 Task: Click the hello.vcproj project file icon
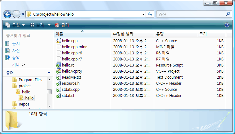pyautogui.click(x=58, y=71)
